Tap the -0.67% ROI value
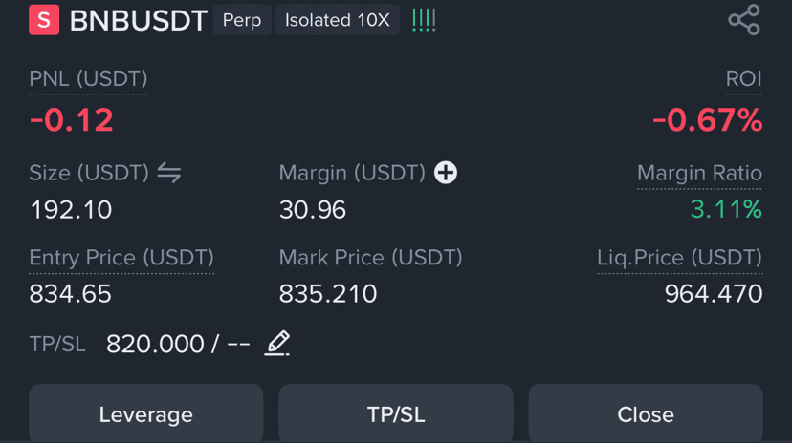The width and height of the screenshot is (792, 443). point(707,120)
